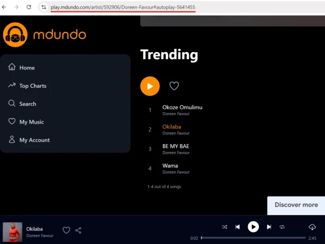Click the browser back arrow
Viewport: 325px width, 244px height.
click(x=4, y=7)
